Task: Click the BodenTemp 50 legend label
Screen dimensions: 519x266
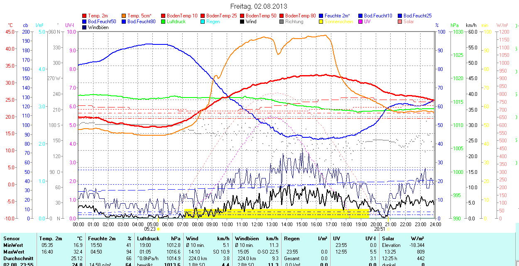Action: tap(261, 16)
